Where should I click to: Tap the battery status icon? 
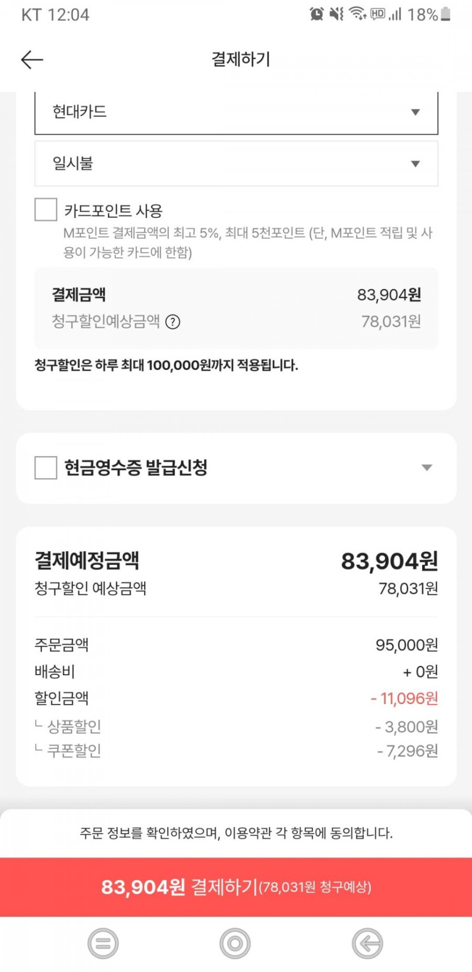445,14
